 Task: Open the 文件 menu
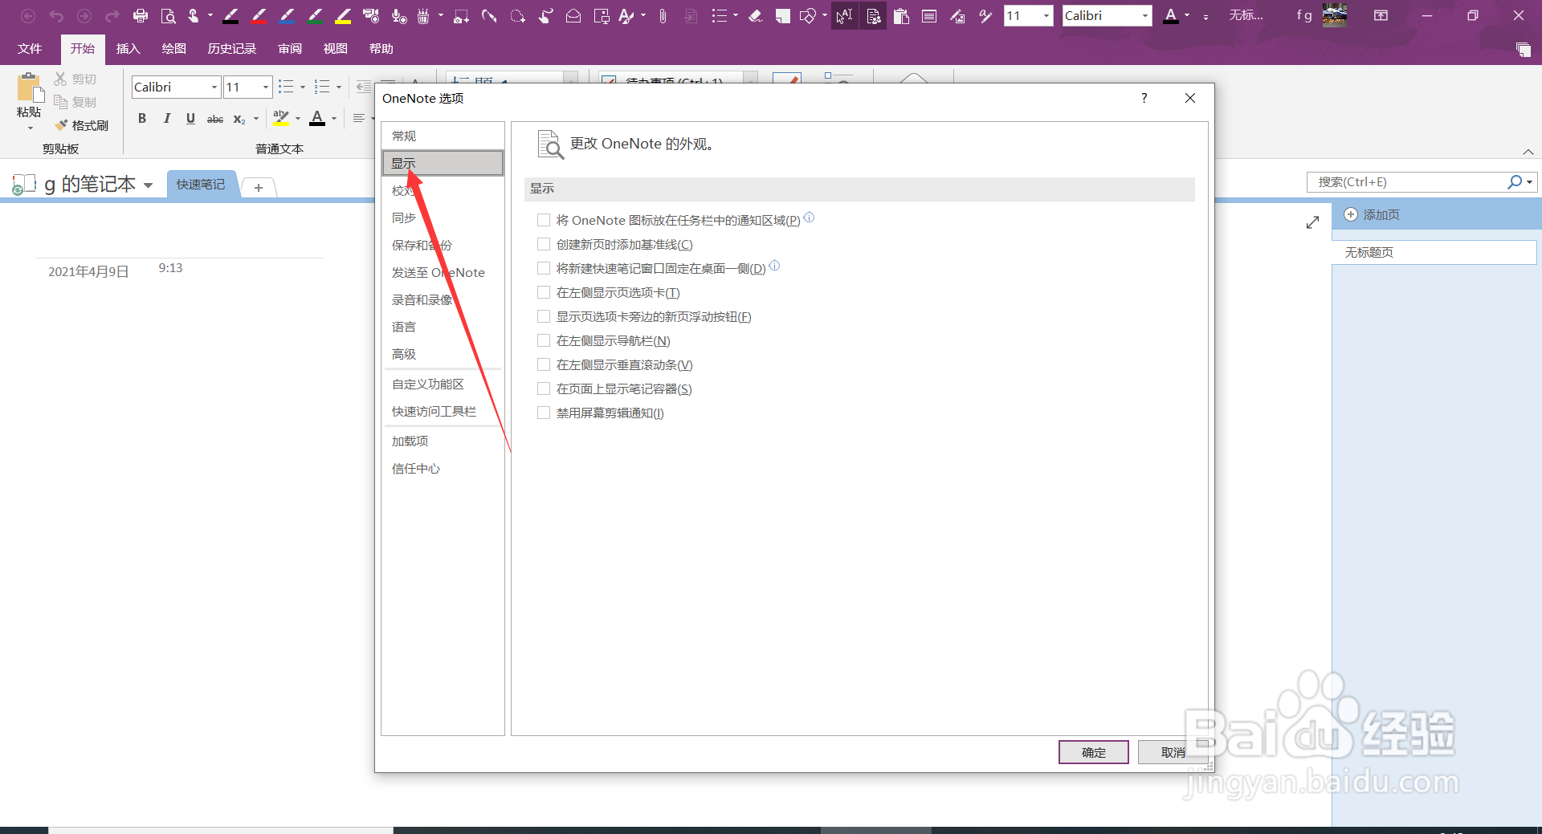(x=30, y=49)
